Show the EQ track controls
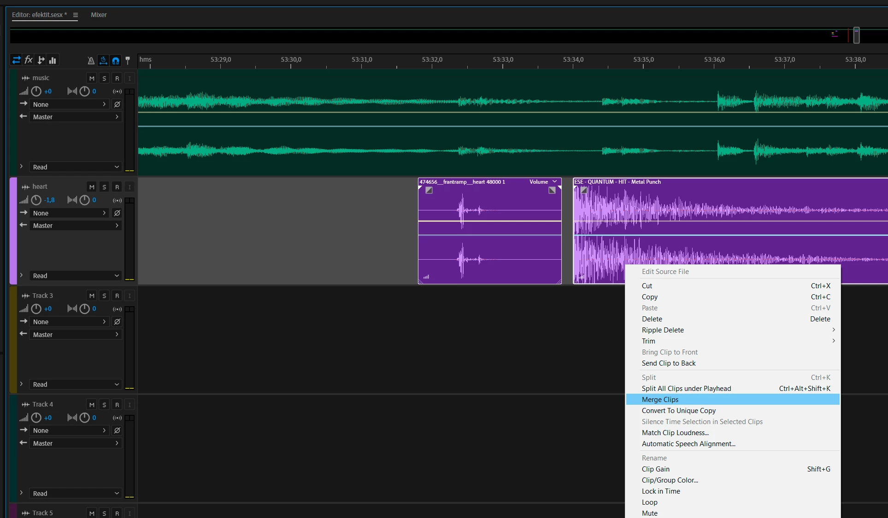888x518 pixels. pos(53,60)
